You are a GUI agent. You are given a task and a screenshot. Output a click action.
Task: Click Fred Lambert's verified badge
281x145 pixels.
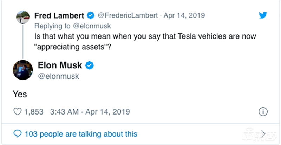pyautogui.click(x=91, y=16)
